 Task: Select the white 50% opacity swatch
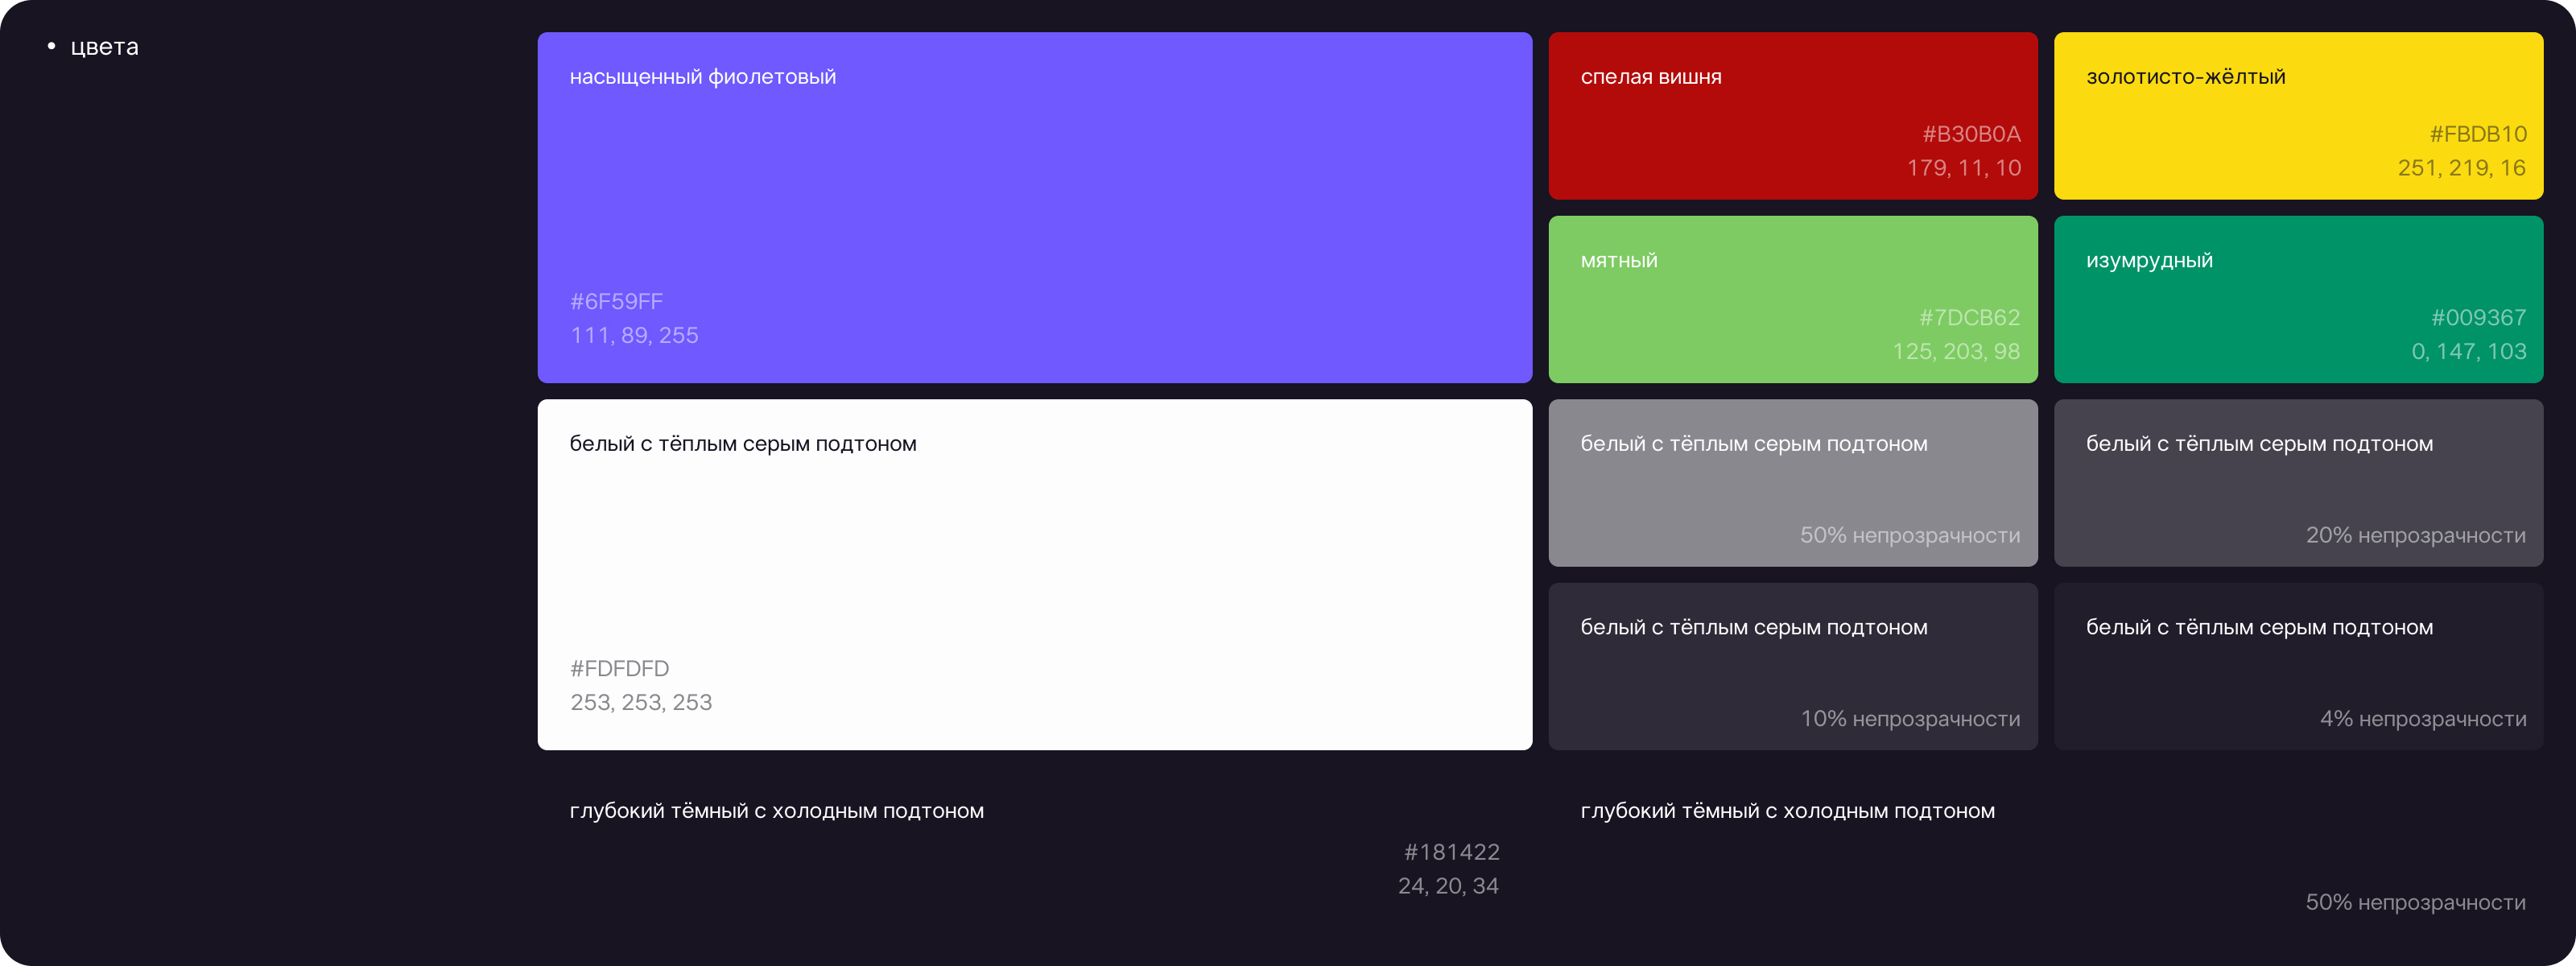coord(1792,492)
